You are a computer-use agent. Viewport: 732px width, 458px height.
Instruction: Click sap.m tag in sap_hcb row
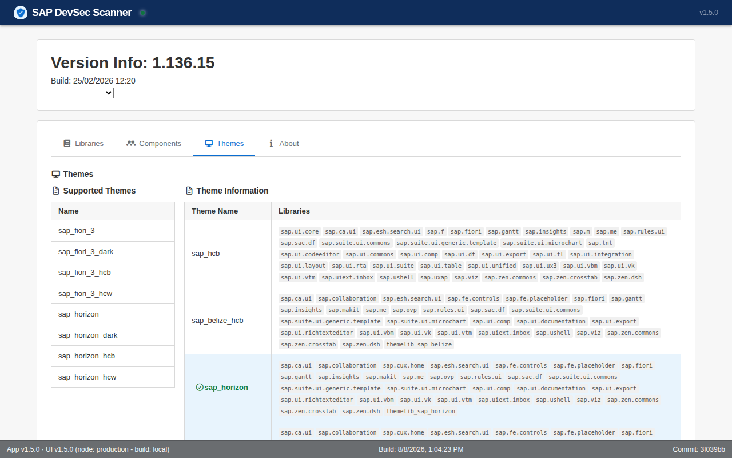(581, 232)
